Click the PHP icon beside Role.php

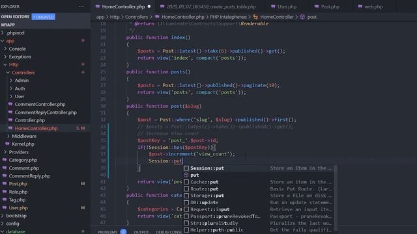click(x=5, y=192)
